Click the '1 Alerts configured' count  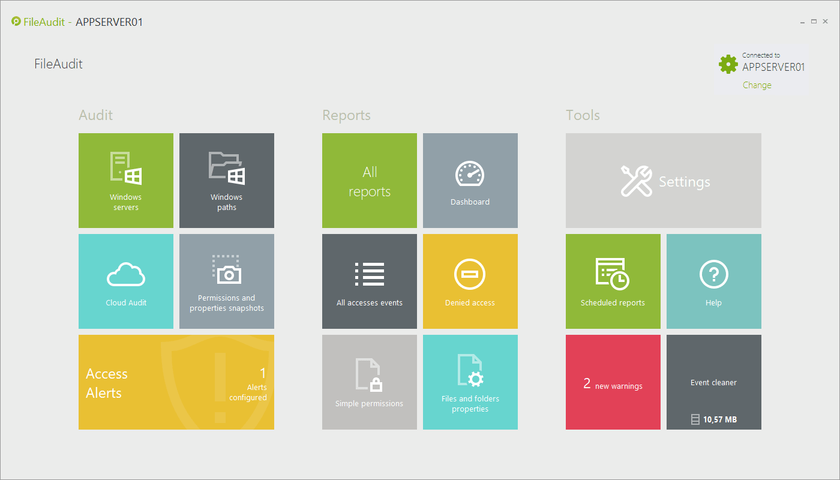click(x=248, y=384)
